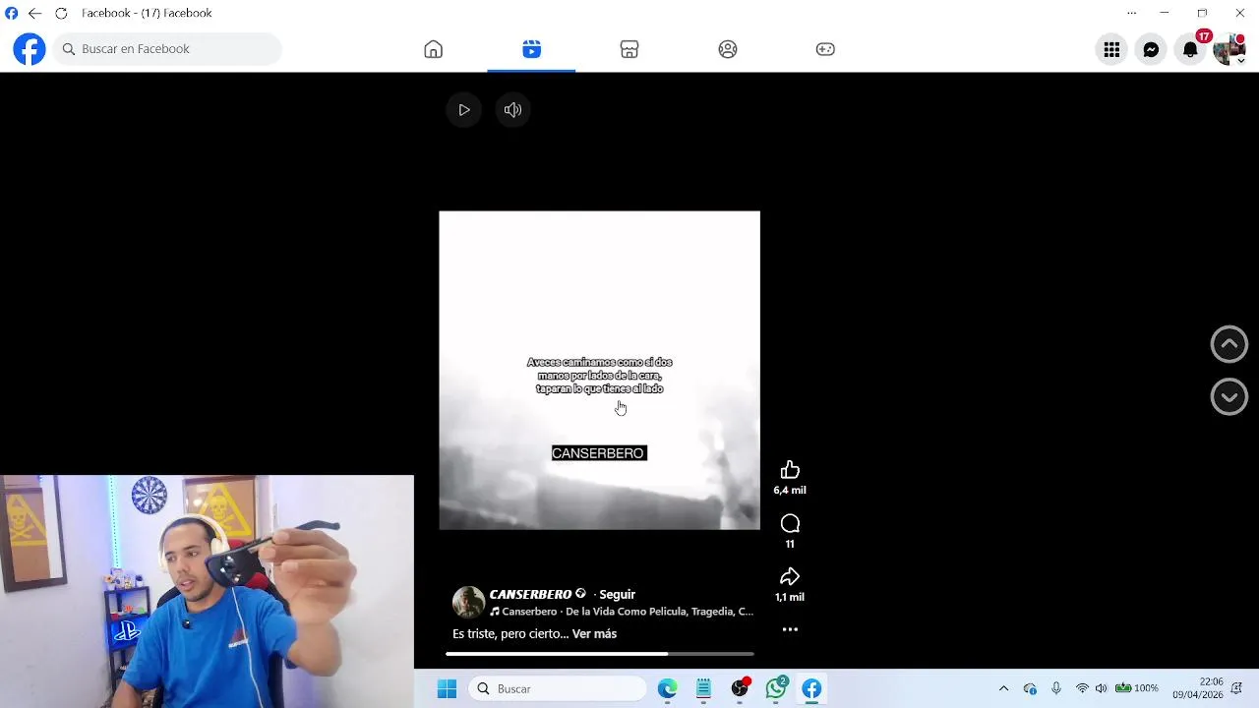Switch to the Facebook taskbar app
The height and width of the screenshot is (708, 1259).
811,688
